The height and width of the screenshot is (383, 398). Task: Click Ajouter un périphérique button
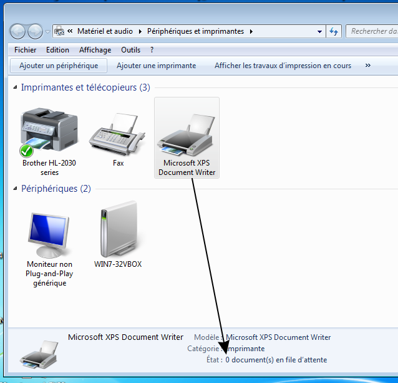[x=59, y=66]
